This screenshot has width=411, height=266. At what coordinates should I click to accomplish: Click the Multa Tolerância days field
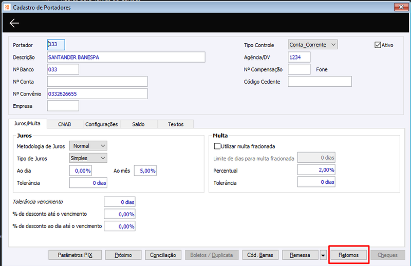coord(316,182)
